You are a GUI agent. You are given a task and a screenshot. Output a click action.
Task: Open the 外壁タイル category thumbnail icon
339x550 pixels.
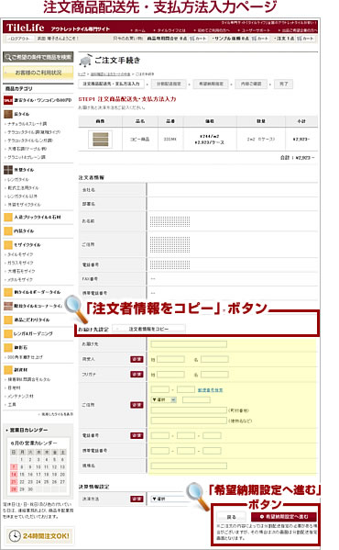[x=8, y=170]
